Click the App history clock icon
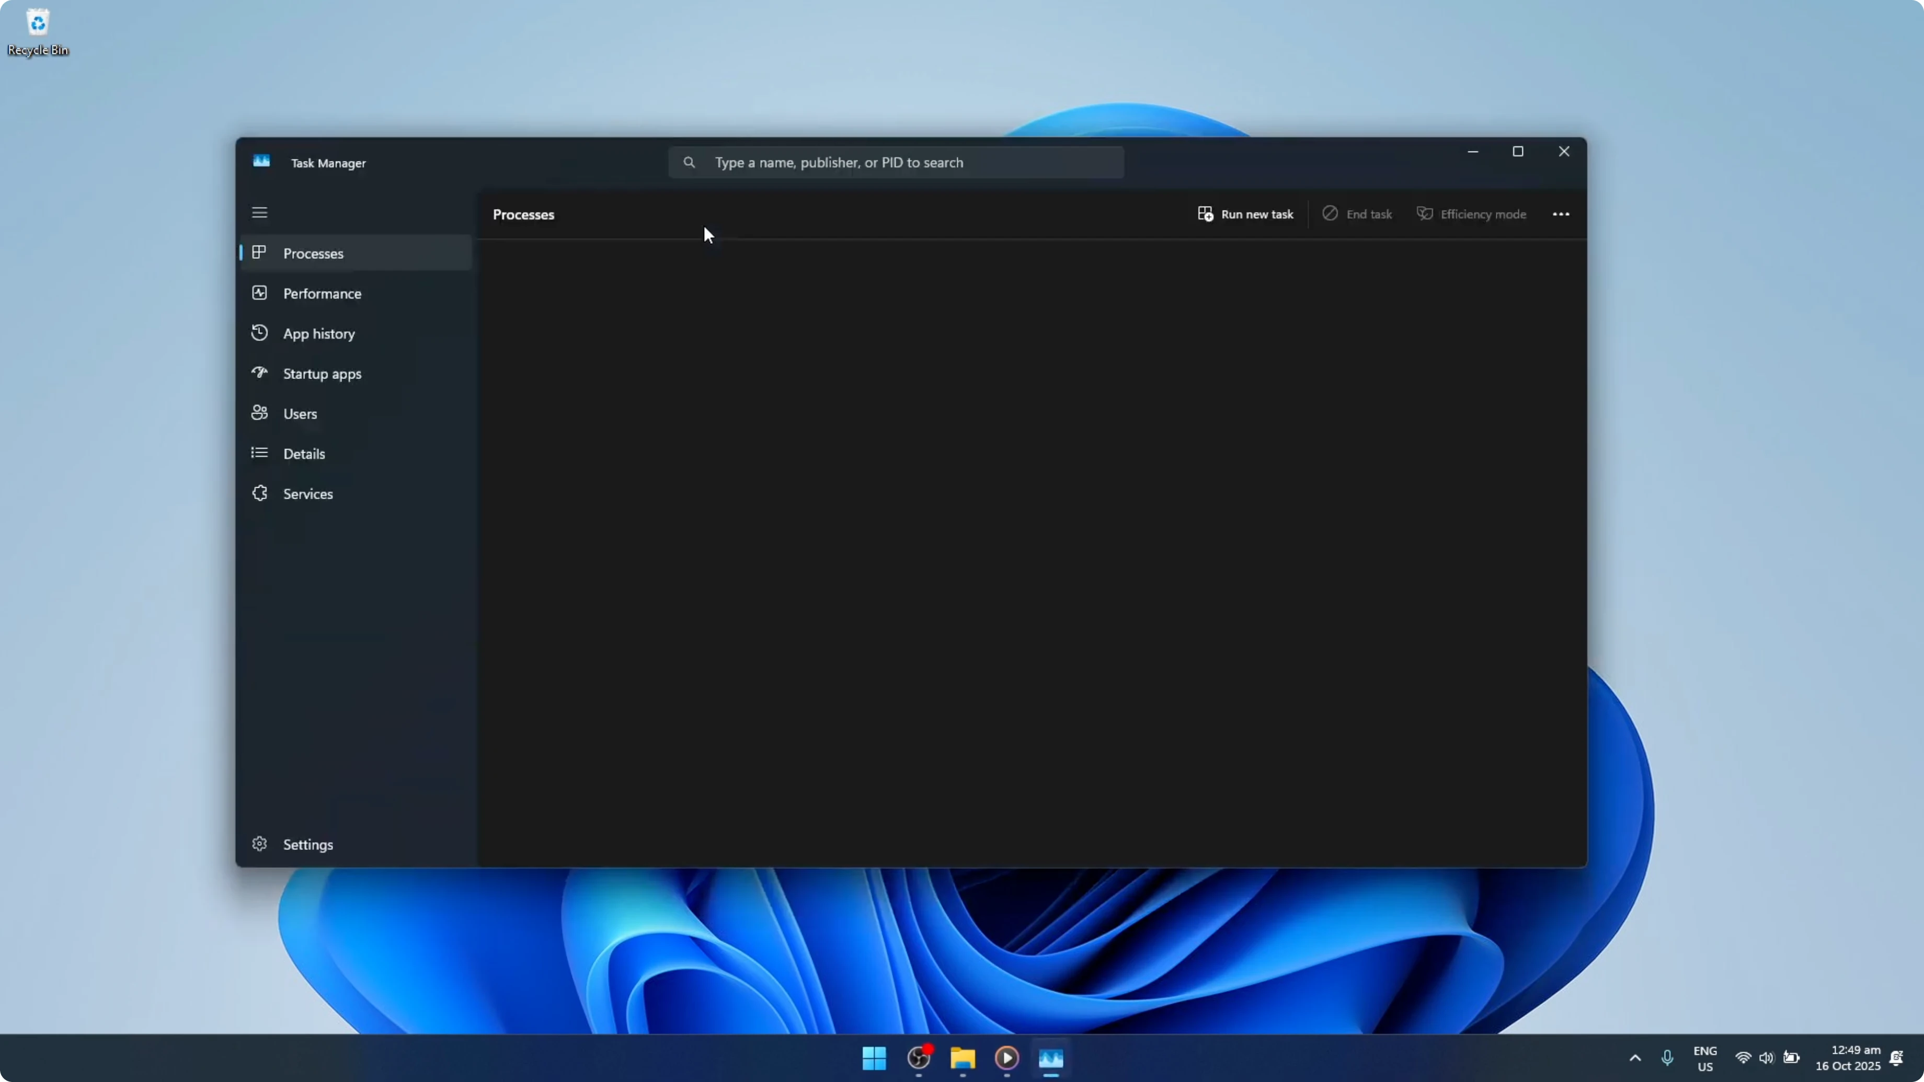Image resolution: width=1924 pixels, height=1082 pixels. tap(259, 333)
